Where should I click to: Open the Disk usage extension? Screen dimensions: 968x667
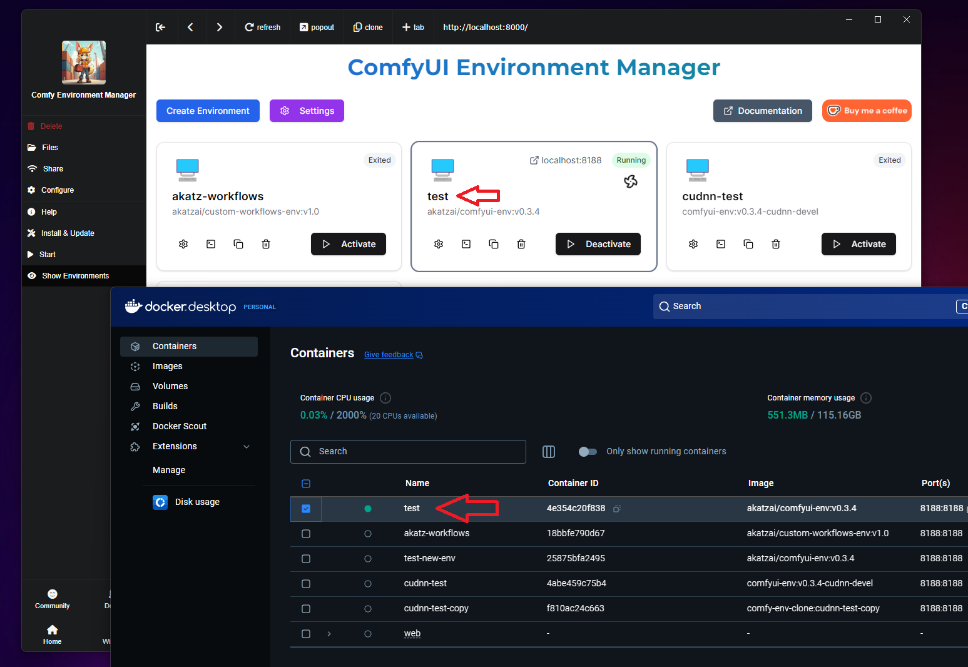point(186,502)
